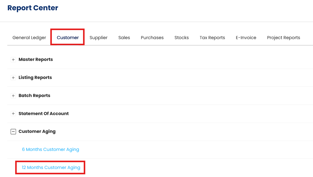
Task: Click the plus icon by Statement Of Account
Action: coord(13,114)
